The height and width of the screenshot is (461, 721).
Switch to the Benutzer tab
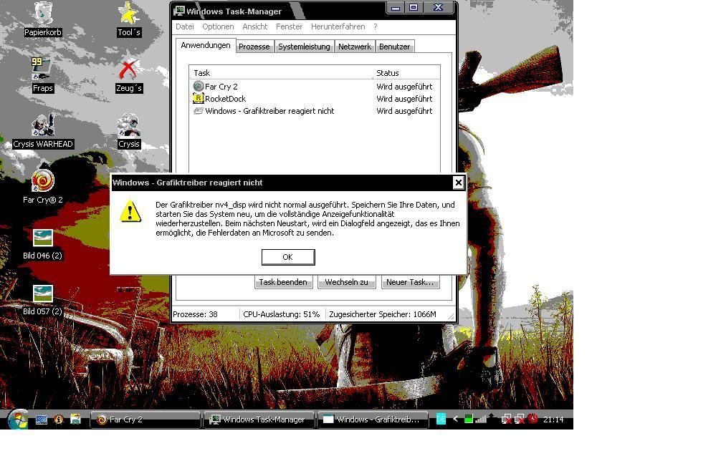pos(394,47)
